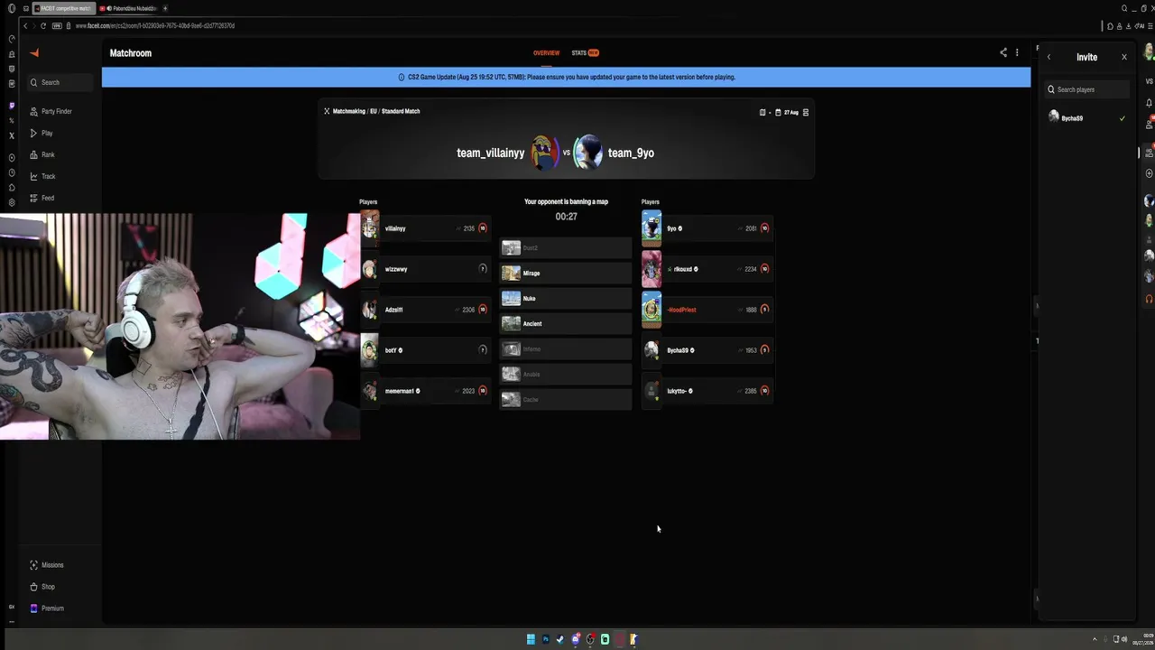The height and width of the screenshot is (650, 1155).
Task: Open team_9yo team avatar
Action: [x=587, y=153]
